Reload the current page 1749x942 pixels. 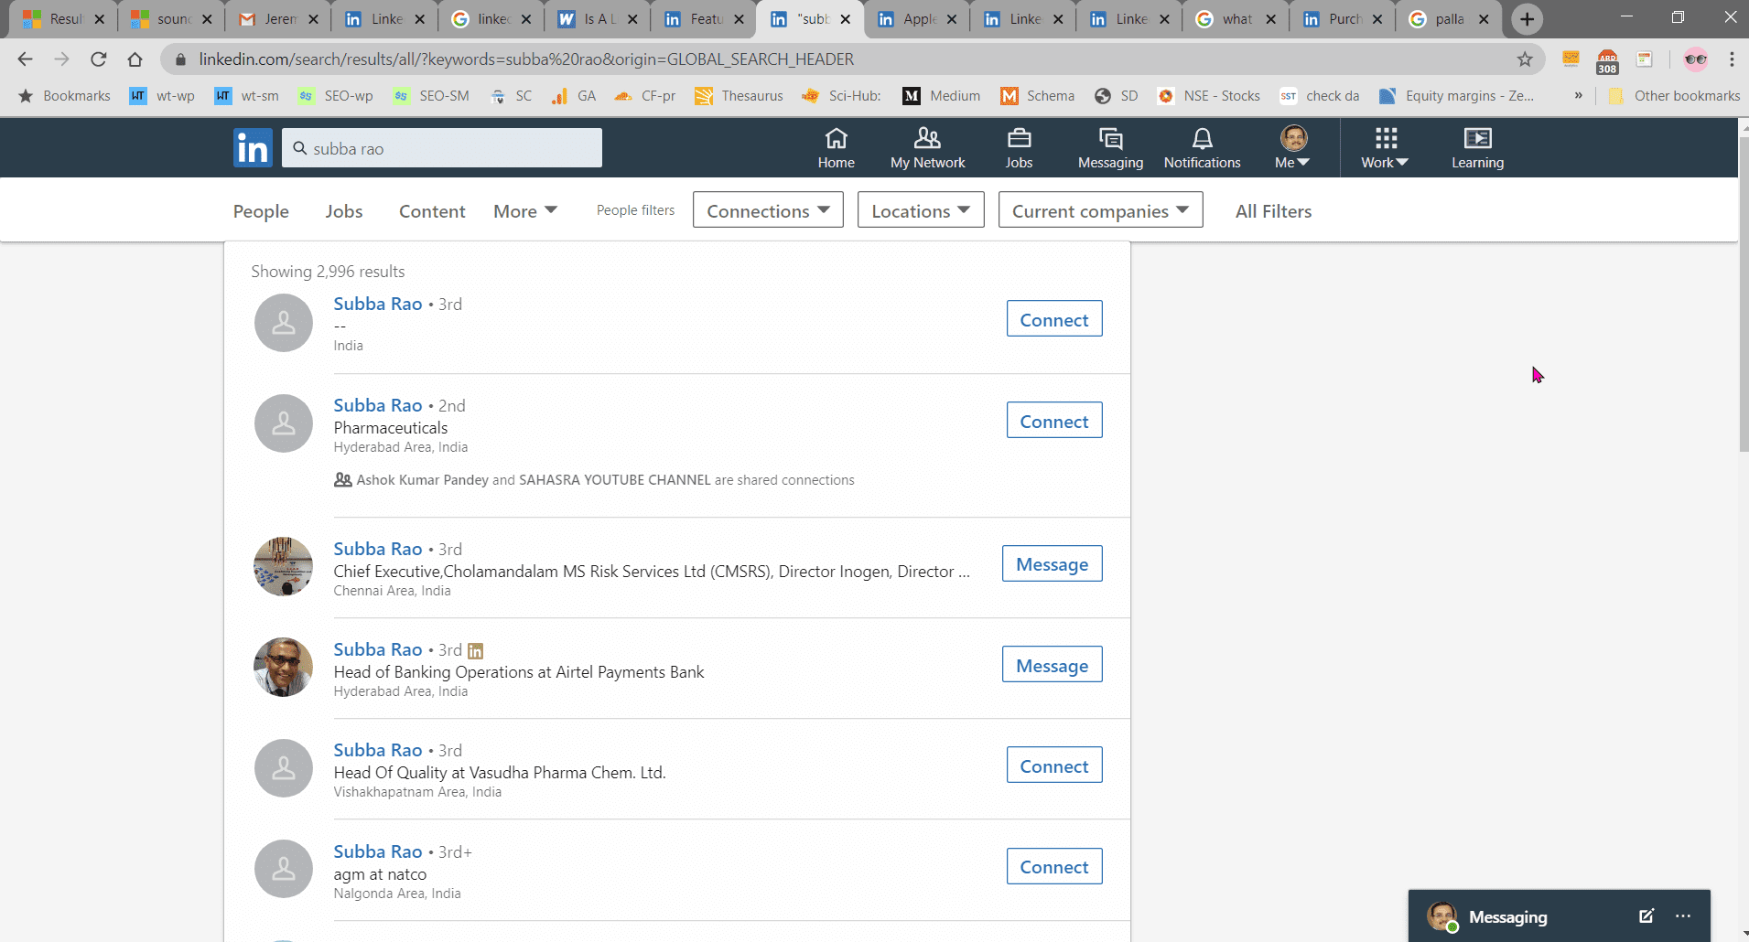tap(98, 59)
